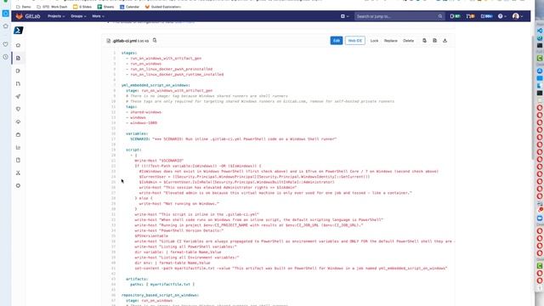Image resolution: width=544 pixels, height=306 pixels.
Task: Open the New plus dropdown in the navbar
Action: point(344,16)
